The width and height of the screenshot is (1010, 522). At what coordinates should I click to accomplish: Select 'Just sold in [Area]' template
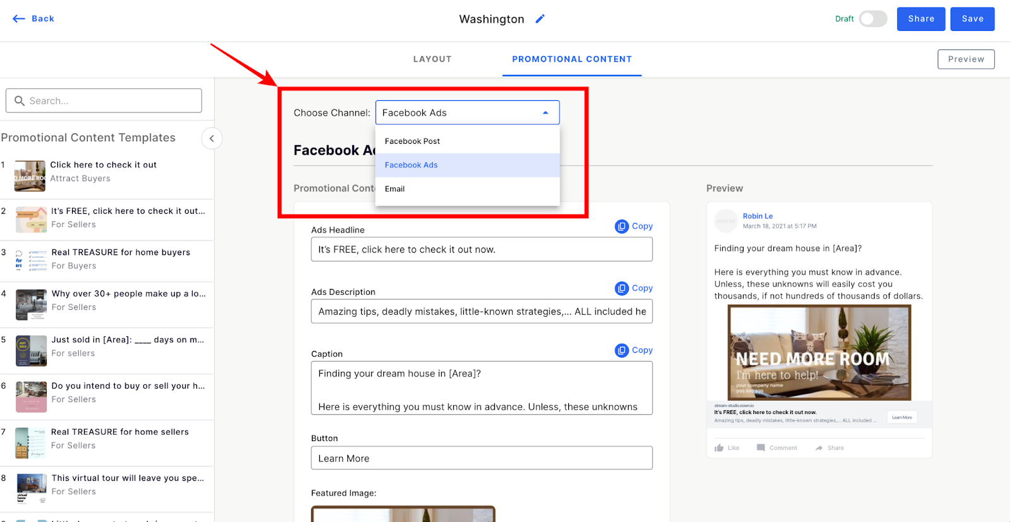click(107, 351)
